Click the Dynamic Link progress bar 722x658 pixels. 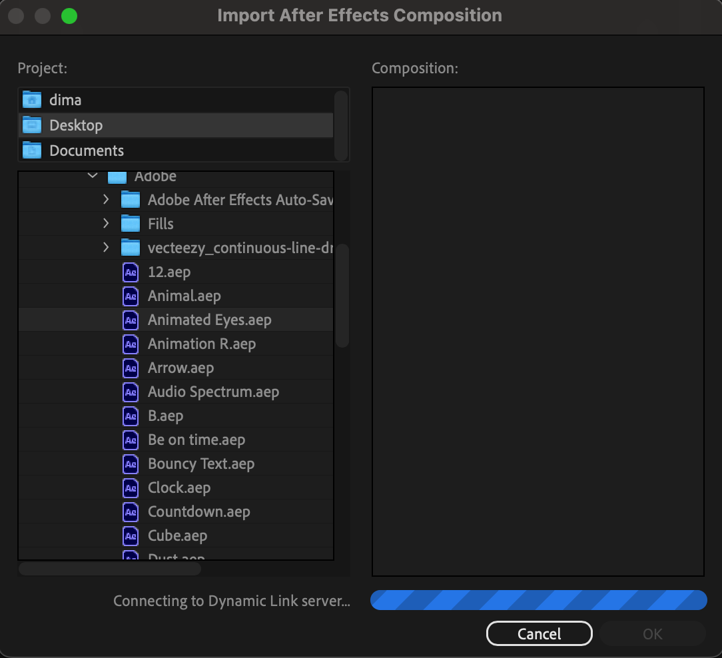(539, 600)
